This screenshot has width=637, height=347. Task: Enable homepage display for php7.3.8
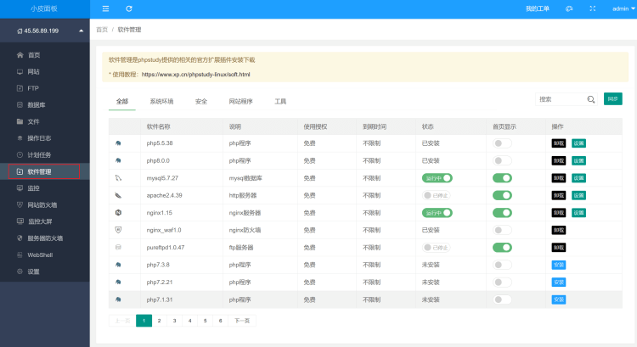pyautogui.click(x=502, y=265)
